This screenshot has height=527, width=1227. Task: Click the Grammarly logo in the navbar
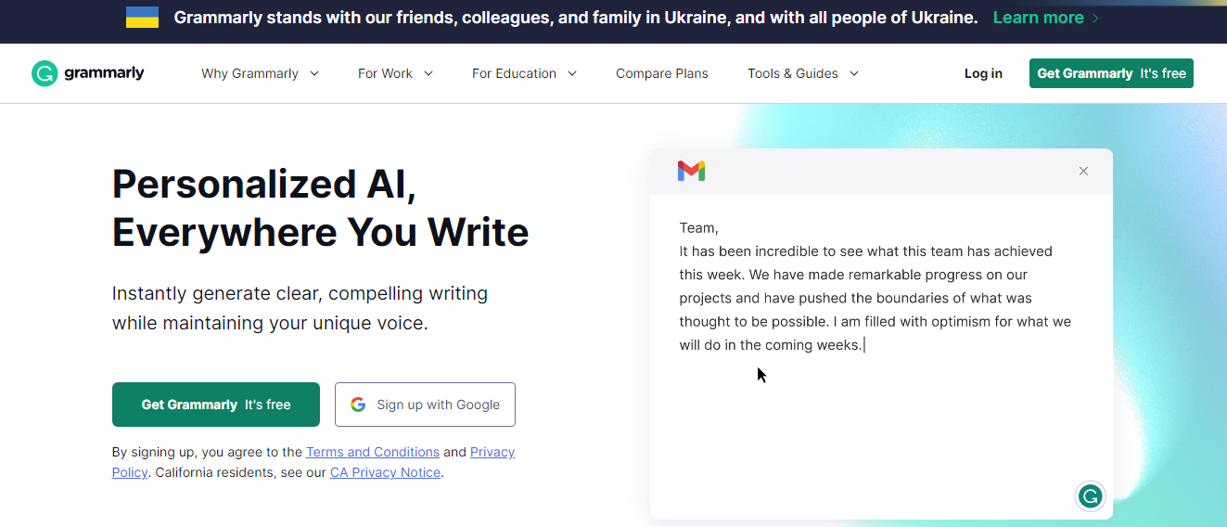coord(88,73)
